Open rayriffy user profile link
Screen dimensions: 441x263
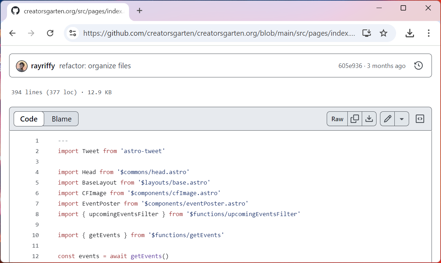click(x=43, y=66)
